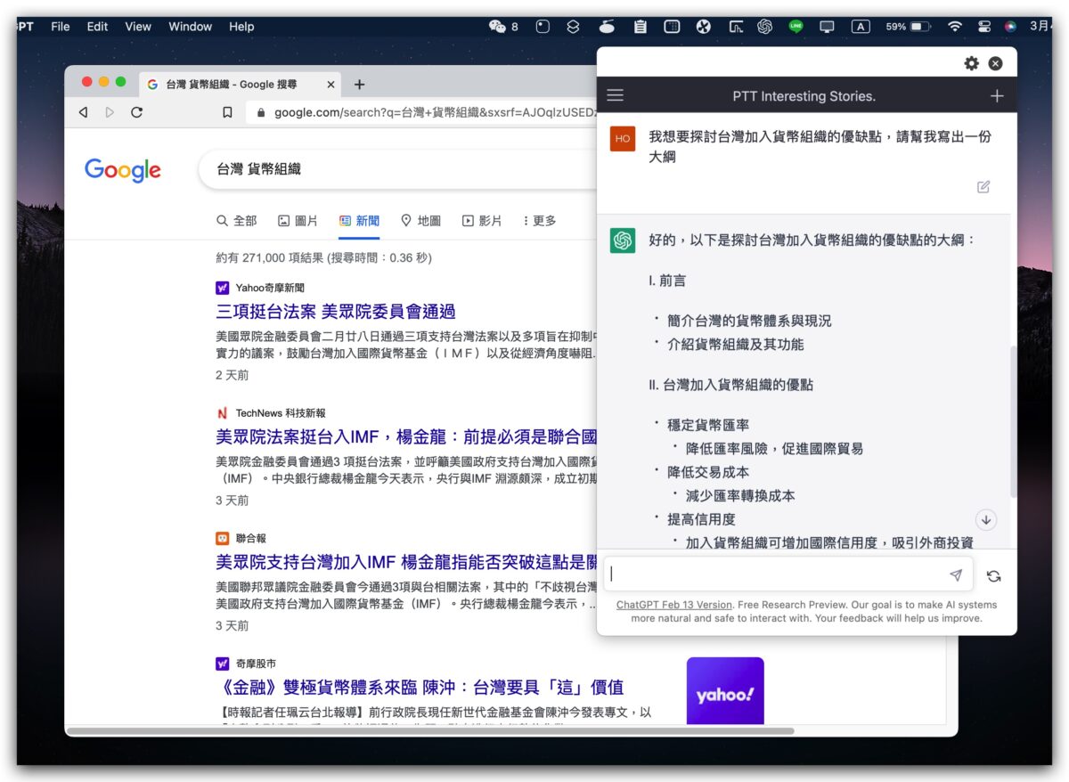Open the yahoo! news thumbnail image
This screenshot has height=782, width=1069.
(725, 691)
